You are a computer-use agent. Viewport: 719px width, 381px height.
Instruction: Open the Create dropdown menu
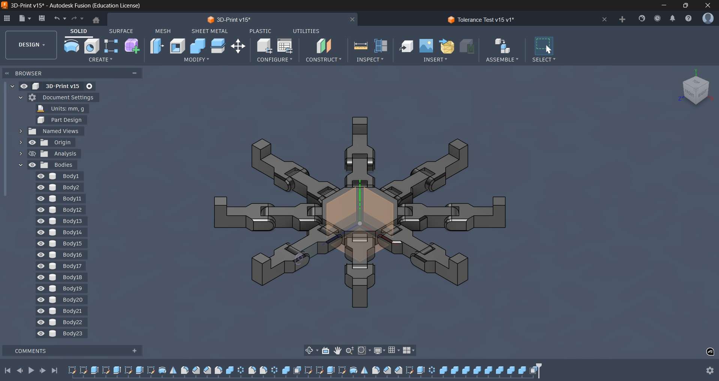101,60
